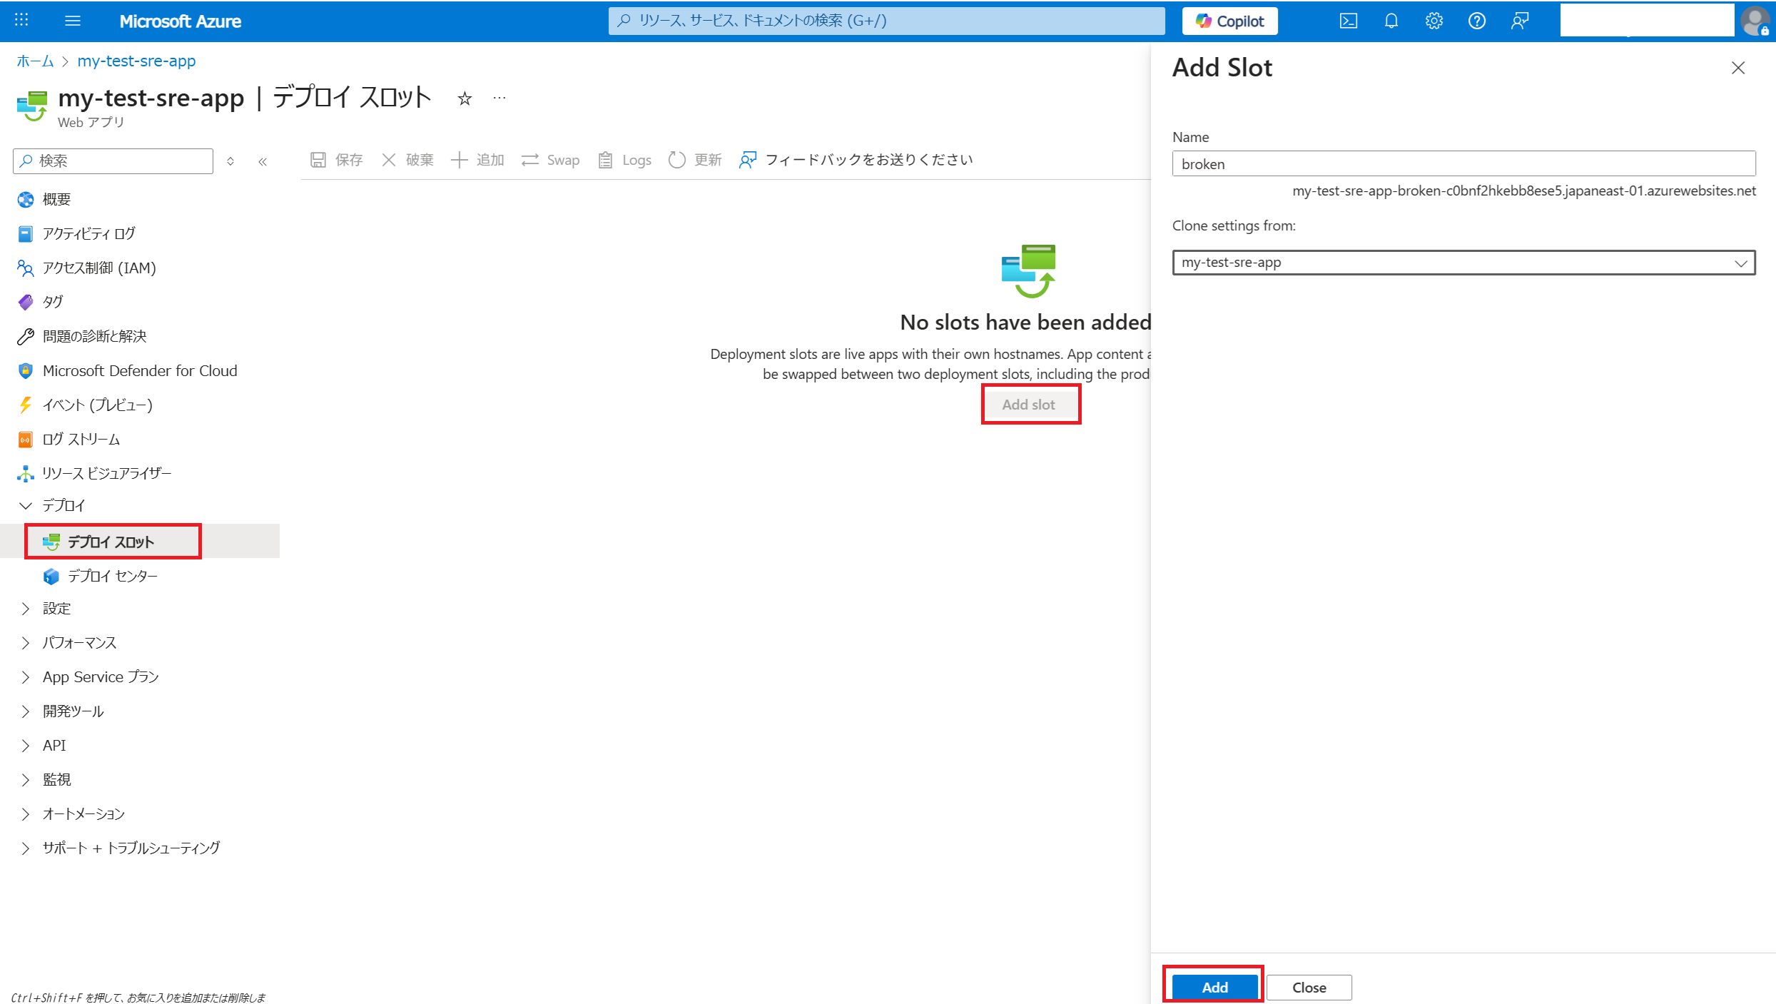Open the my-test-sre-app breadcrumb link
1776x1004 pixels.
pyautogui.click(x=136, y=61)
